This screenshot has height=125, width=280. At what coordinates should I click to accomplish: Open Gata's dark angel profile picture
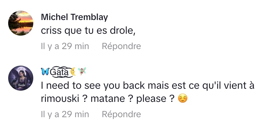click(21, 78)
